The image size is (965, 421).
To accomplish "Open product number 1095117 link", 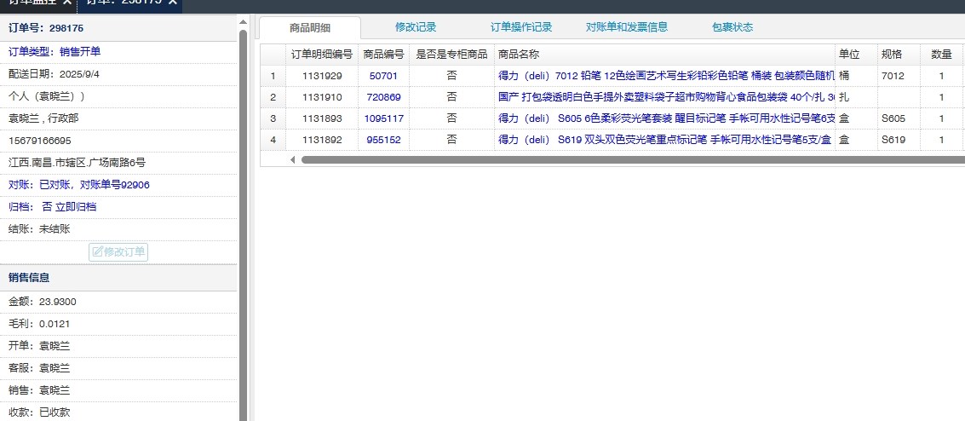I will pos(383,118).
